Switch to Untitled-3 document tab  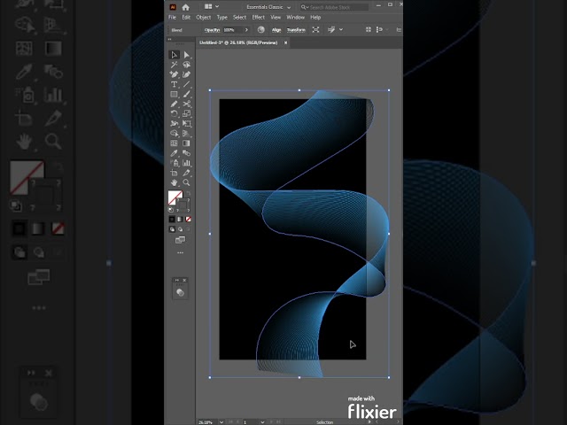pyautogui.click(x=238, y=42)
